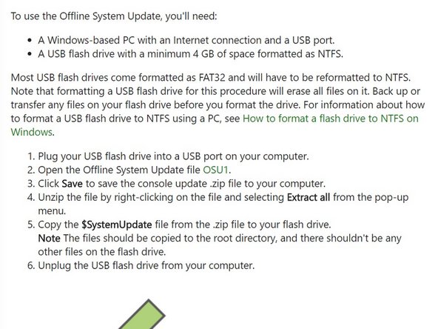Click the step 5 Copy the text

click(x=58, y=225)
